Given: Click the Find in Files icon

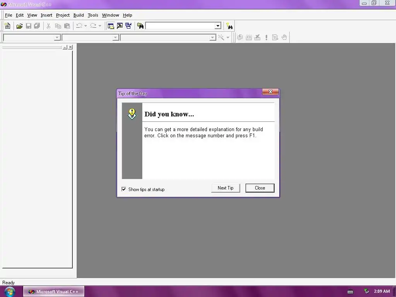Looking at the screenshot, I should click(x=140, y=26).
